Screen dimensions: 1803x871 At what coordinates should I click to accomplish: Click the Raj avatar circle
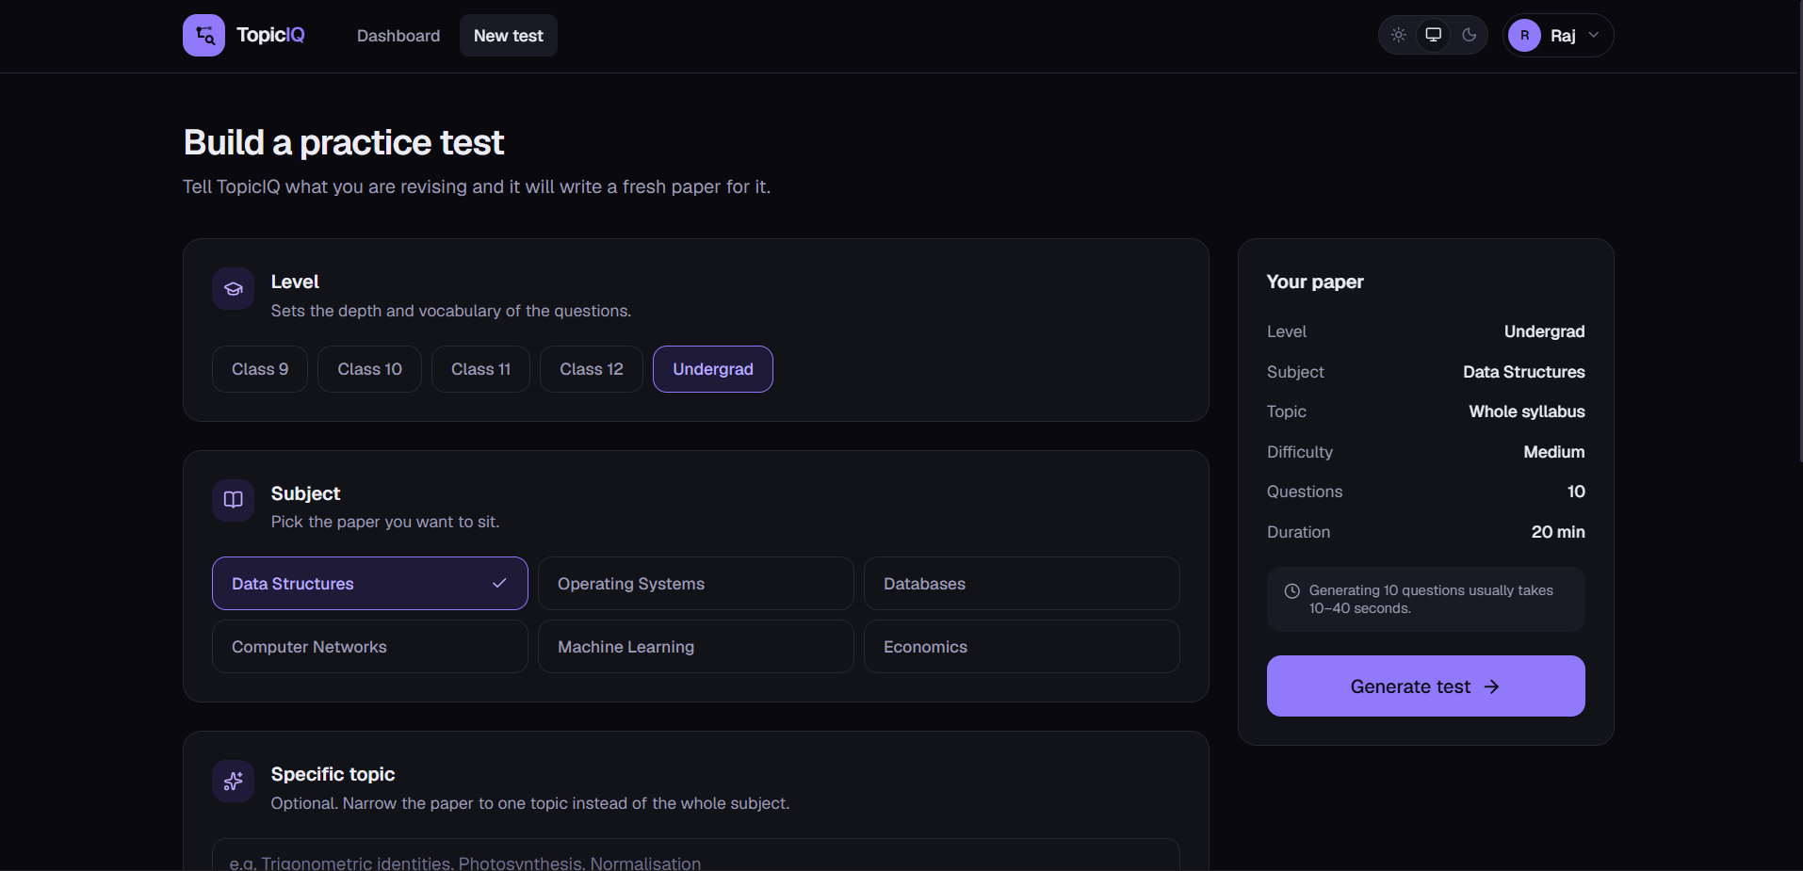coord(1524,36)
